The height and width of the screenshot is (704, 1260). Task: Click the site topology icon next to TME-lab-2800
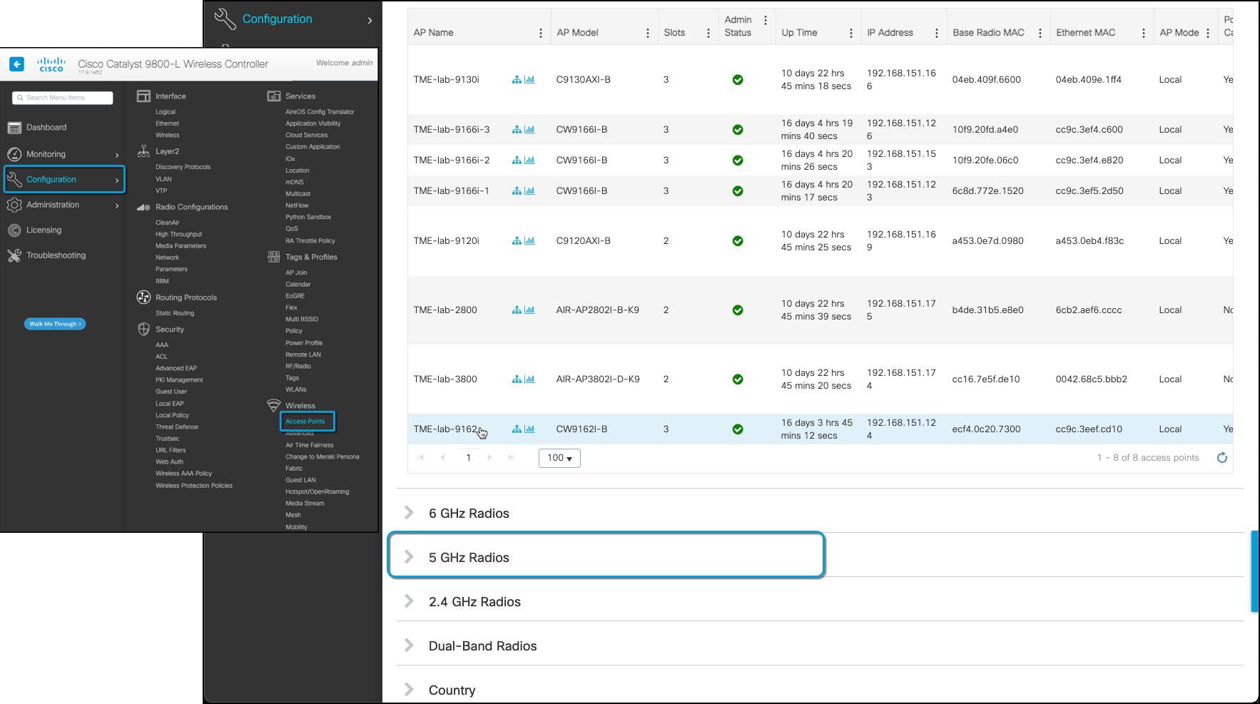(516, 310)
